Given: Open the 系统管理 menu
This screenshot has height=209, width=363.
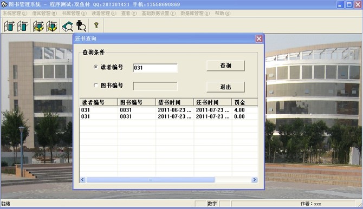Looking at the screenshot, I should click(15, 14).
